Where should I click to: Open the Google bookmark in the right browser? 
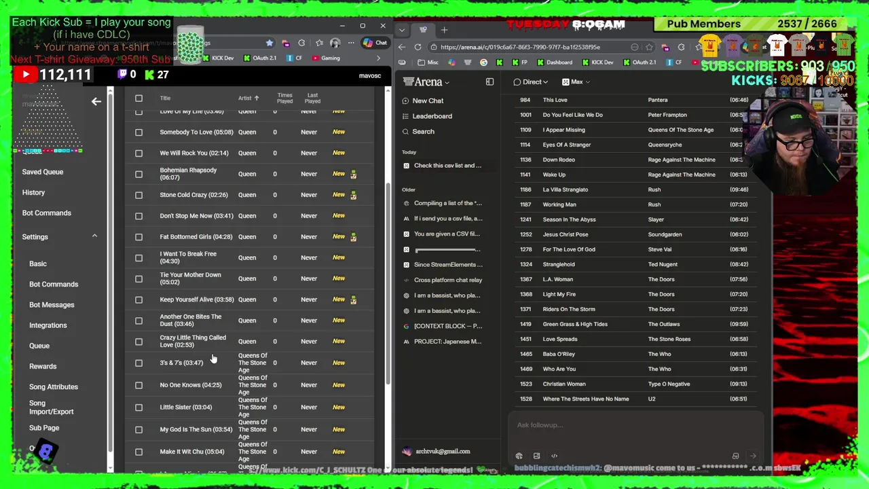[483, 62]
